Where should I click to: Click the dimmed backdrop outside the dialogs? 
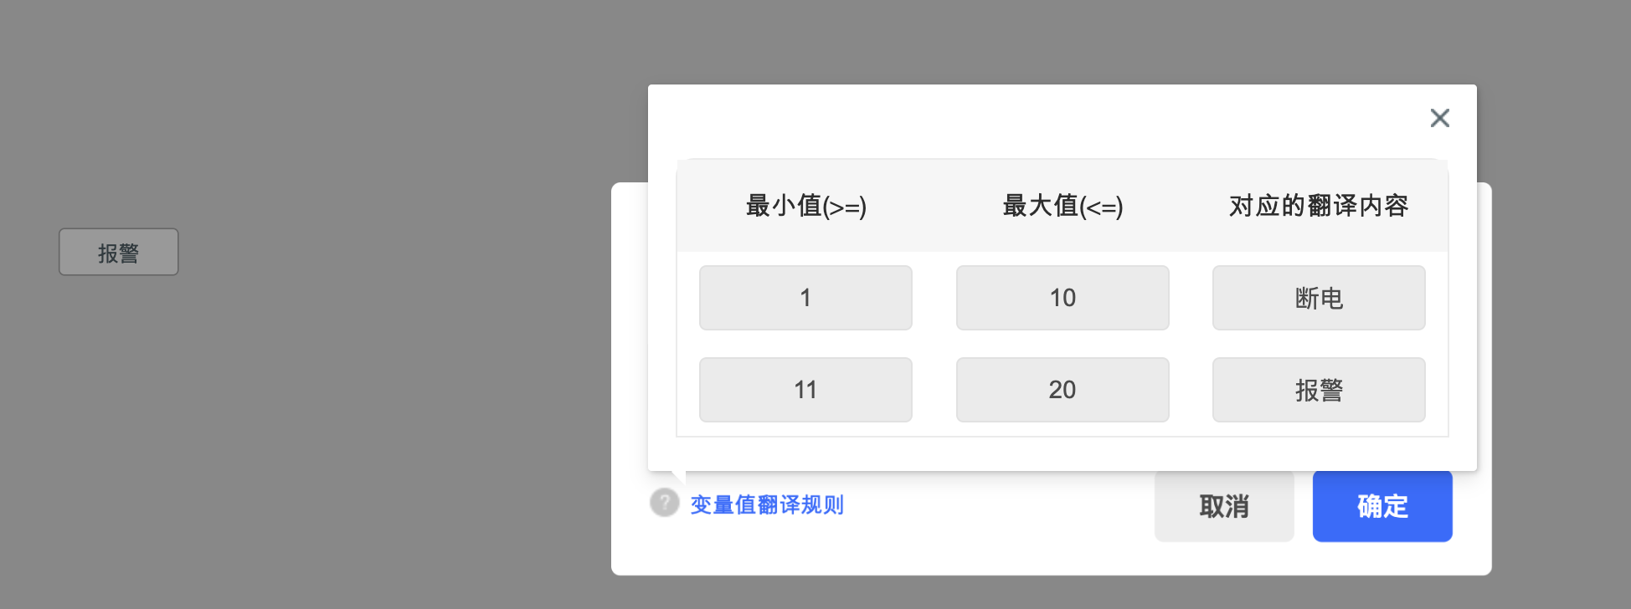coord(335,418)
